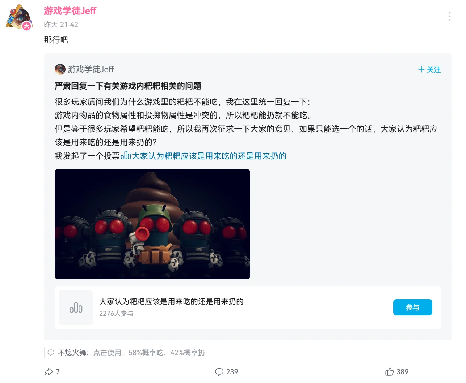Open the quoted author name 游戏学徒Jeff
466x383 pixels.
point(91,69)
